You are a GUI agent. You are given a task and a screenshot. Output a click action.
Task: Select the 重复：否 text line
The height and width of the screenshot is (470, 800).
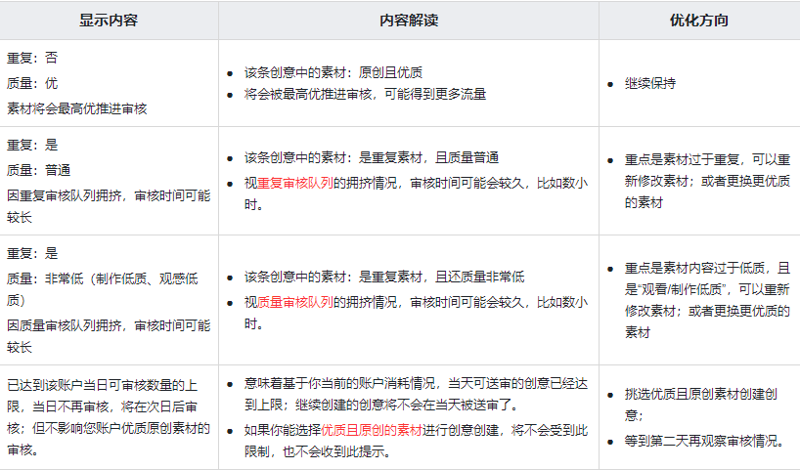pyautogui.click(x=32, y=58)
